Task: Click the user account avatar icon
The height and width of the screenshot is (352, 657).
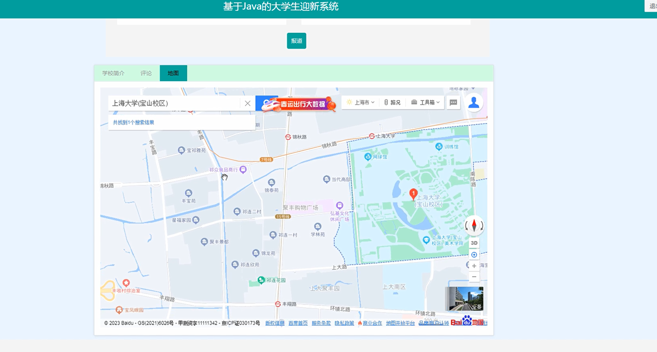Action: [x=474, y=102]
